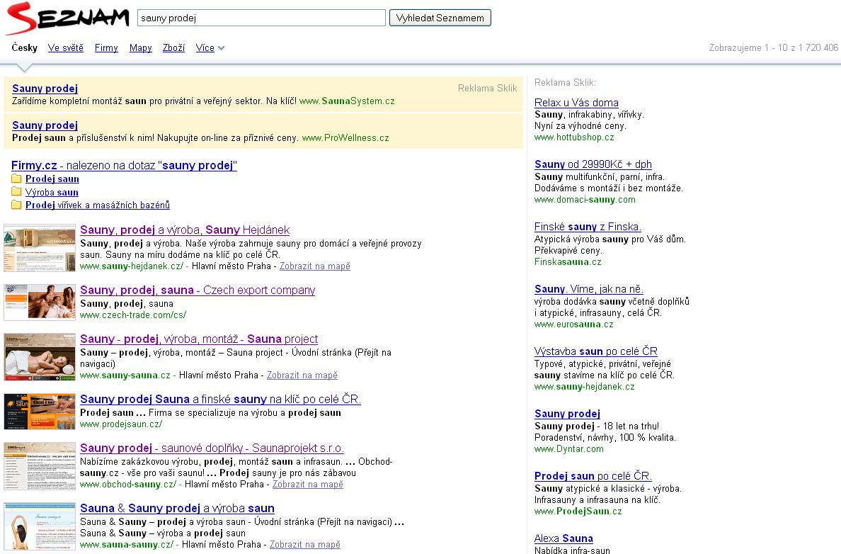This screenshot has width=841, height=554.
Task: Open the finské sauny na klíč result
Action: (x=220, y=399)
